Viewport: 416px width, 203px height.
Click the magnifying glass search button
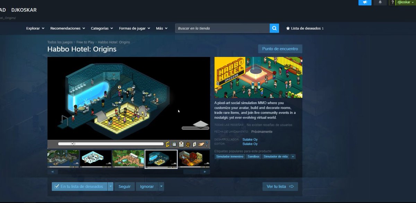point(274,28)
